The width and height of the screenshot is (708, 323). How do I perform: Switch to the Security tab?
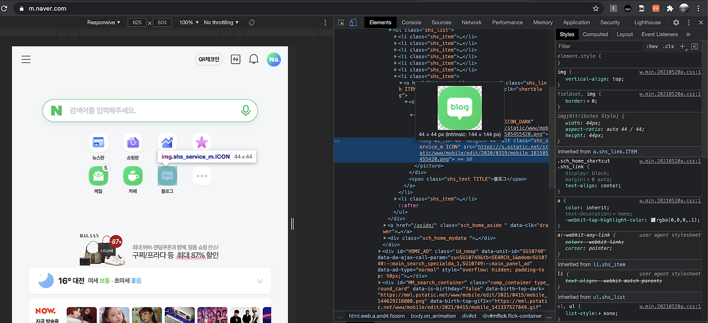(610, 23)
